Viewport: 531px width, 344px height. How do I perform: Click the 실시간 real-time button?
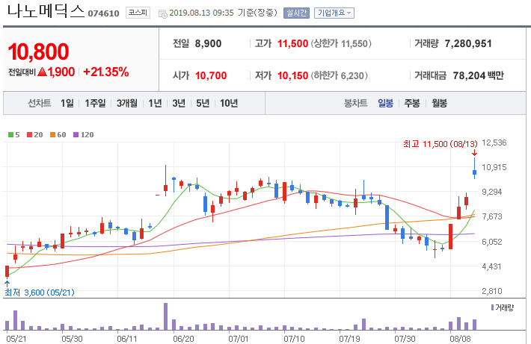tap(296, 13)
